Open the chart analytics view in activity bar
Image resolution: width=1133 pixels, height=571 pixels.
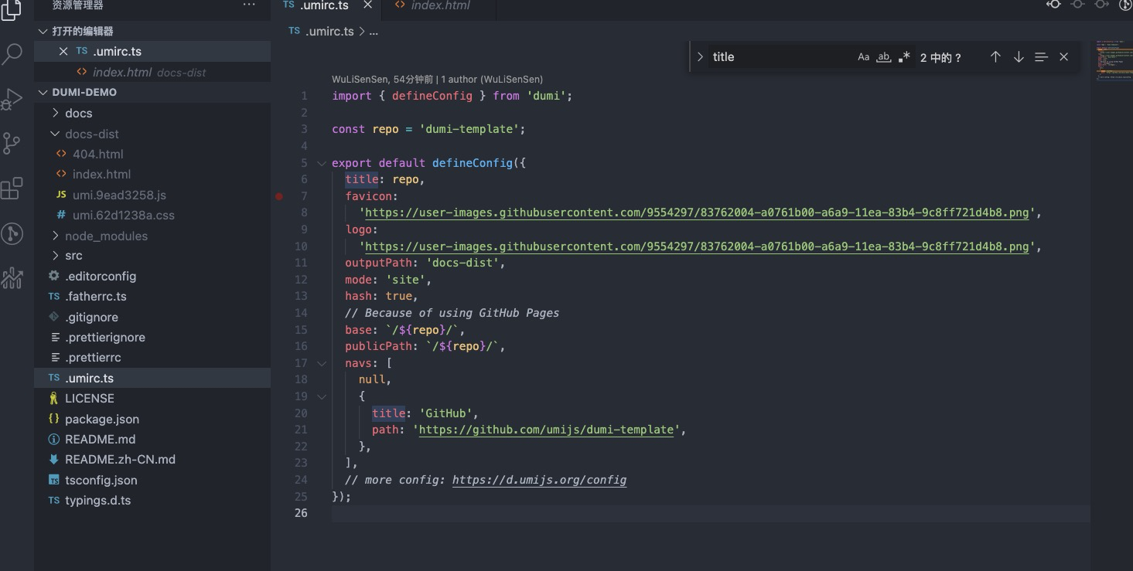(12, 277)
